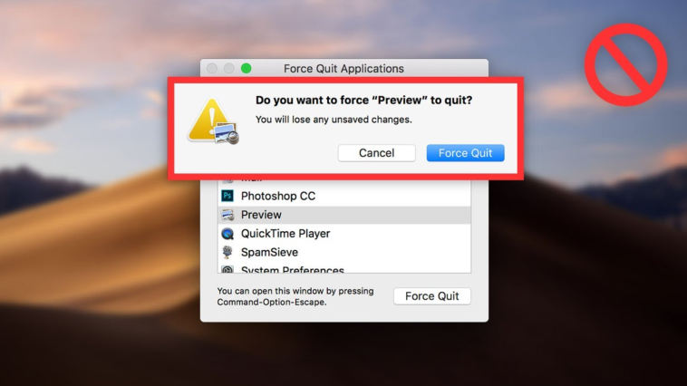This screenshot has height=386, width=687.
Task: Click the System Preferences gear icon
Action: coord(227,269)
